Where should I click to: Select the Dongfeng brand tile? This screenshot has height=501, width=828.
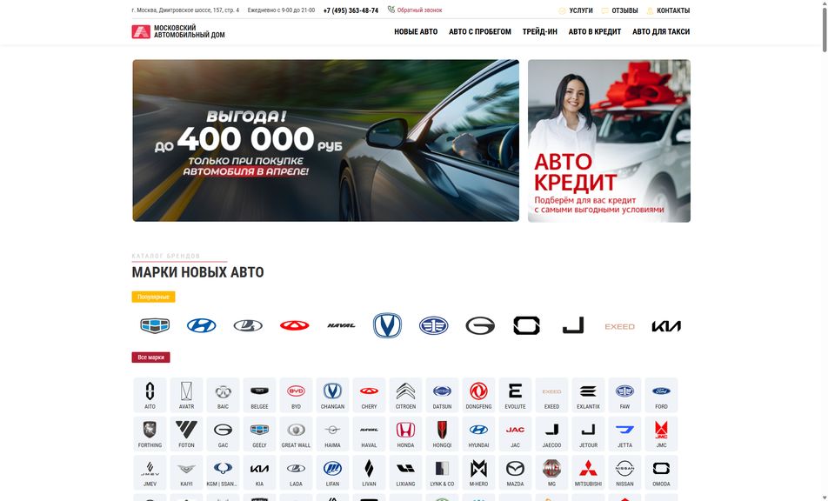pos(478,395)
